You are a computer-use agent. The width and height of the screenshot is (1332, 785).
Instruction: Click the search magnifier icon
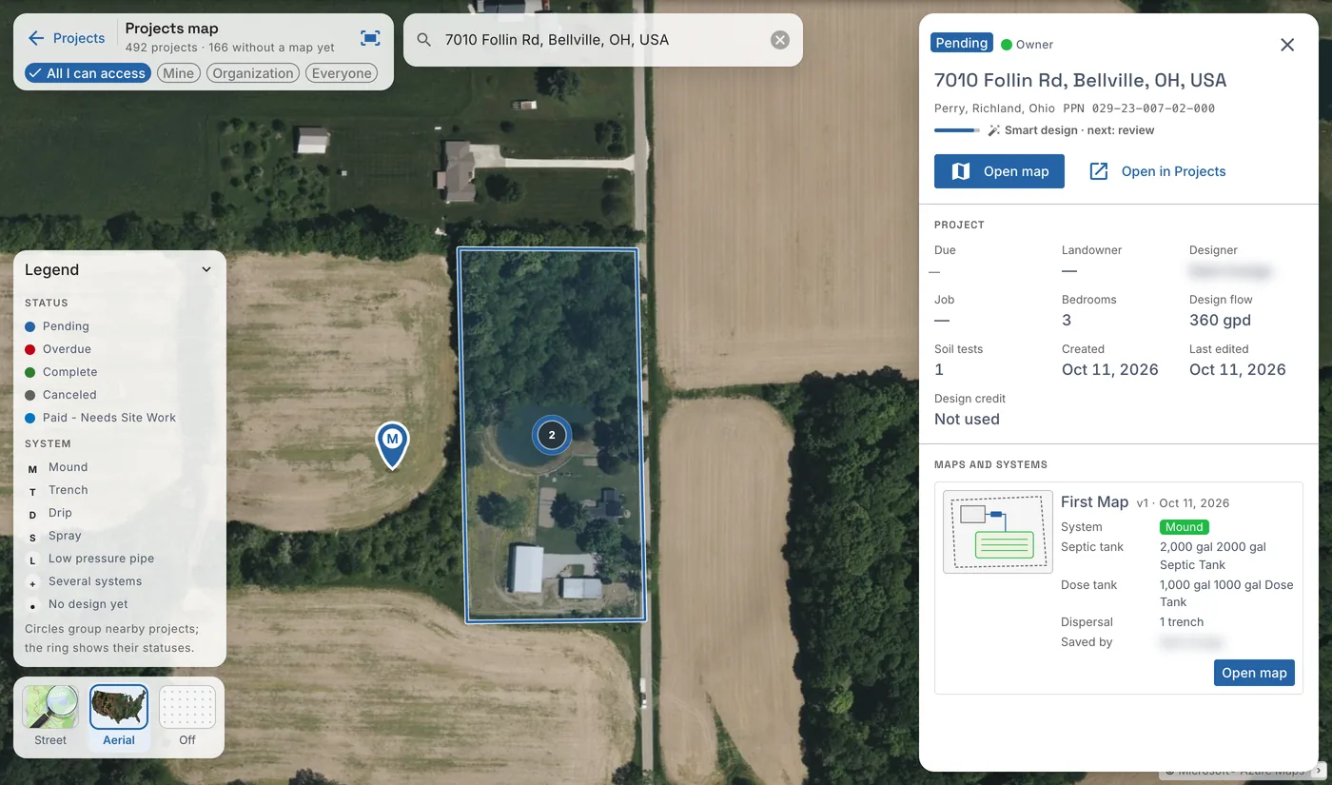(x=424, y=40)
